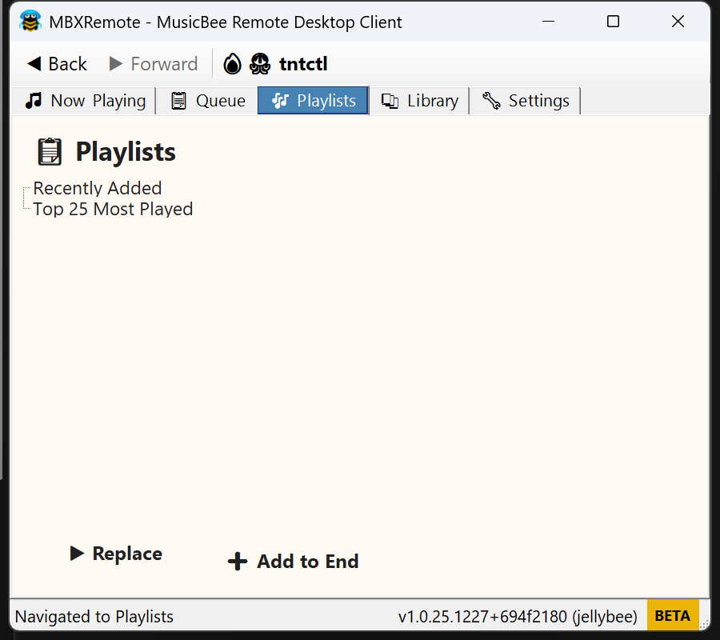Click the version text in the status bar
This screenshot has height=640, width=720.
516,616
